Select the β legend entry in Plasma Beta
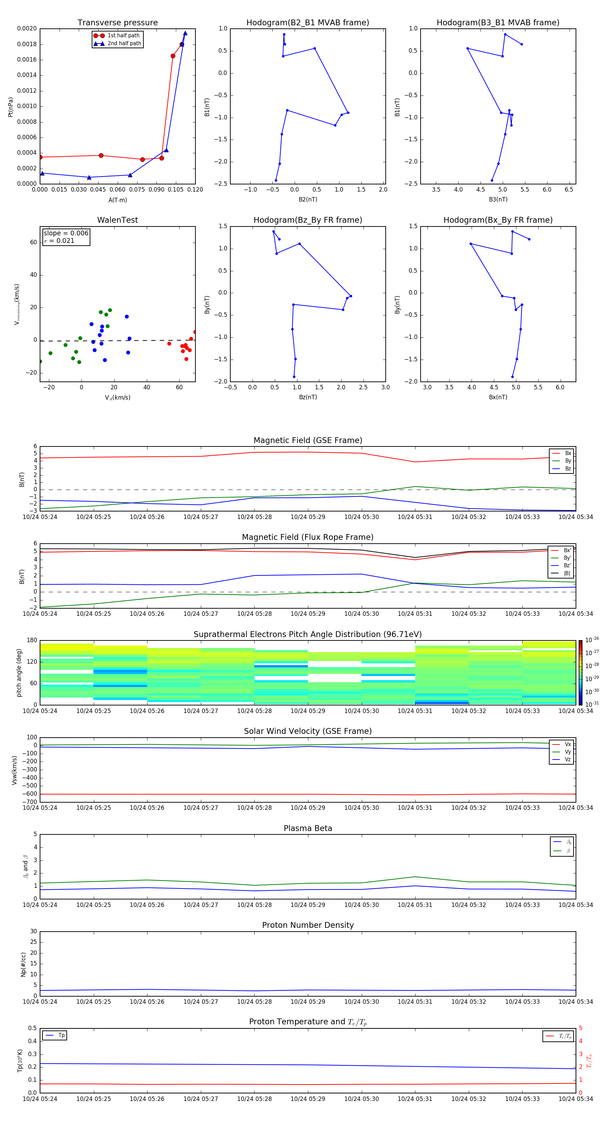 pos(562,851)
